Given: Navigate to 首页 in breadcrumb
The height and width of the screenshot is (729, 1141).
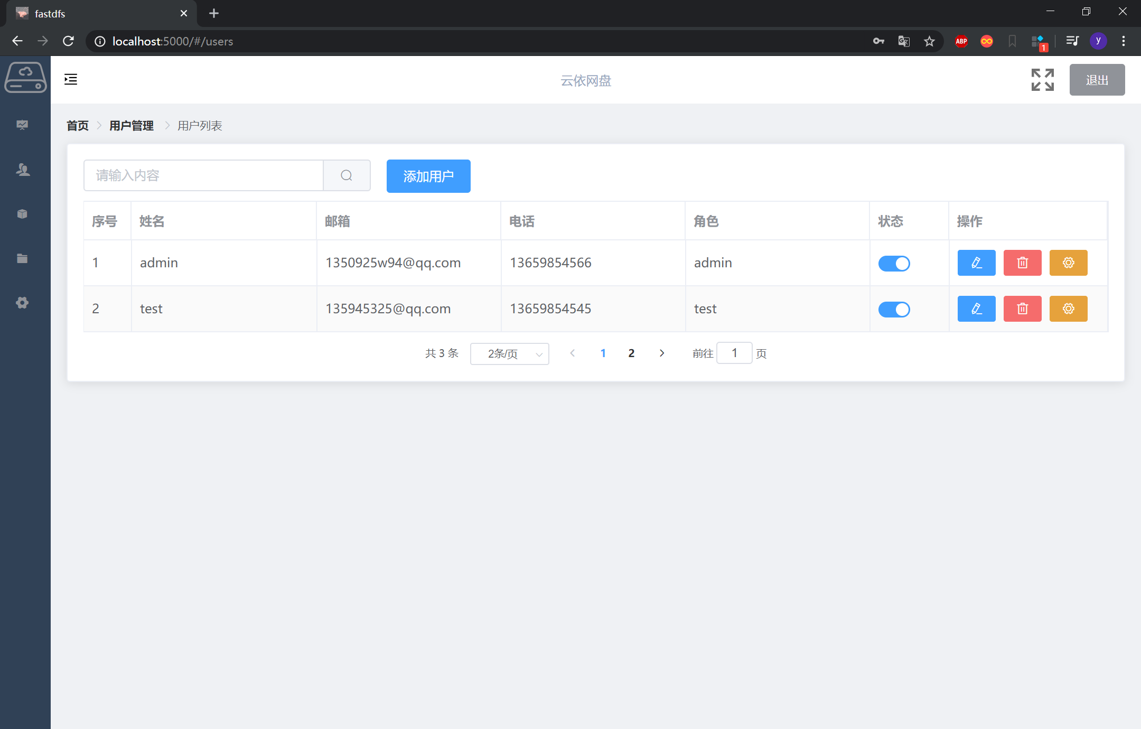Looking at the screenshot, I should (x=77, y=126).
